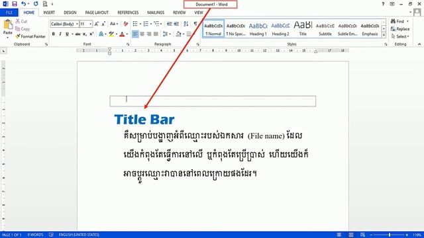Open Replace dialog
Screen dimensions: 424x238
coord(400,29)
